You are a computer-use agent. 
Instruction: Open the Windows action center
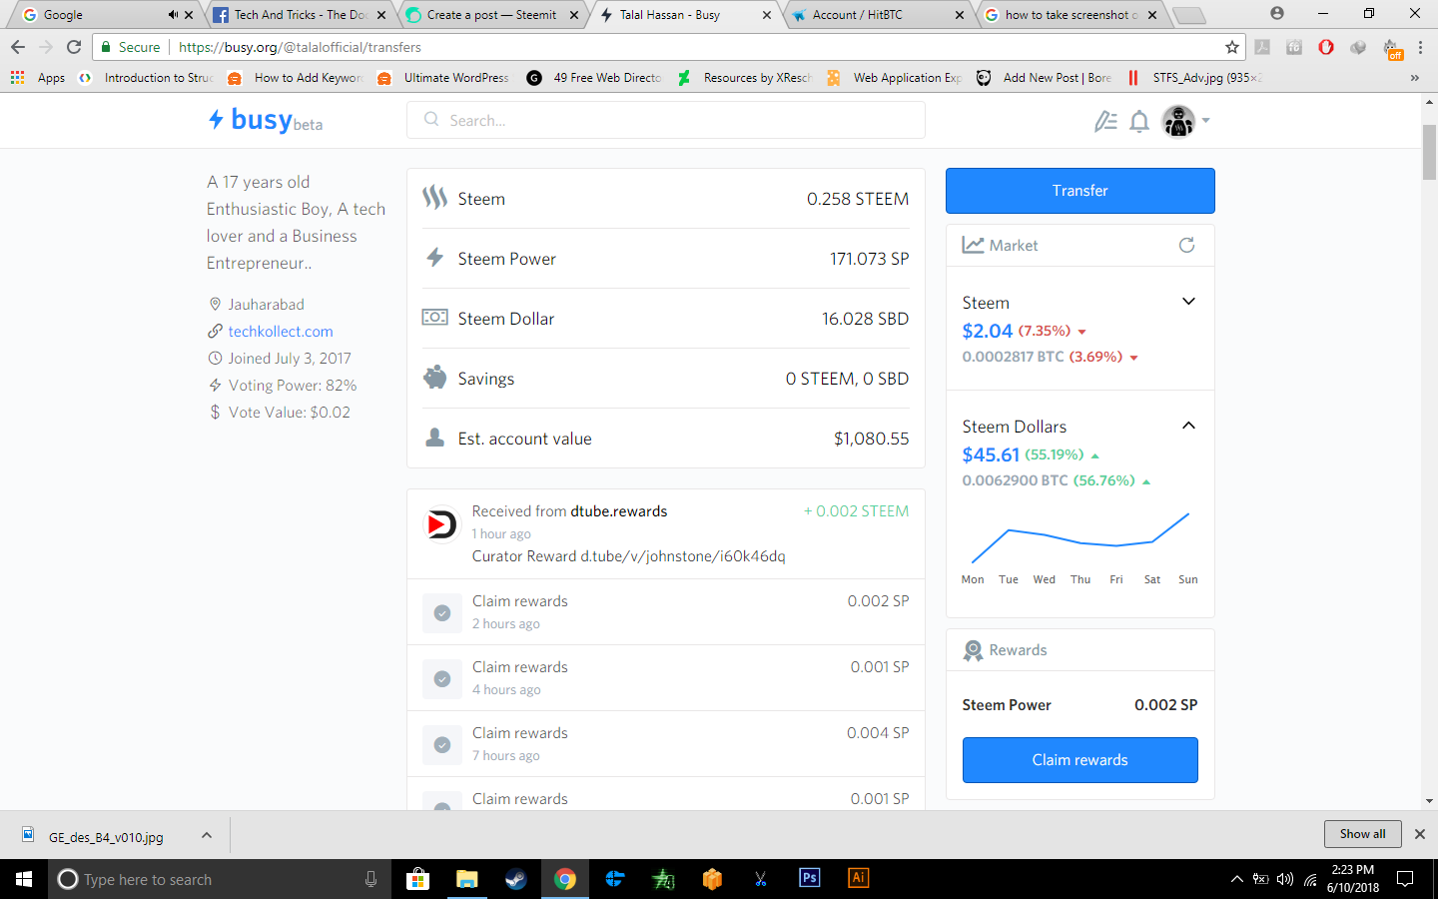point(1405,879)
